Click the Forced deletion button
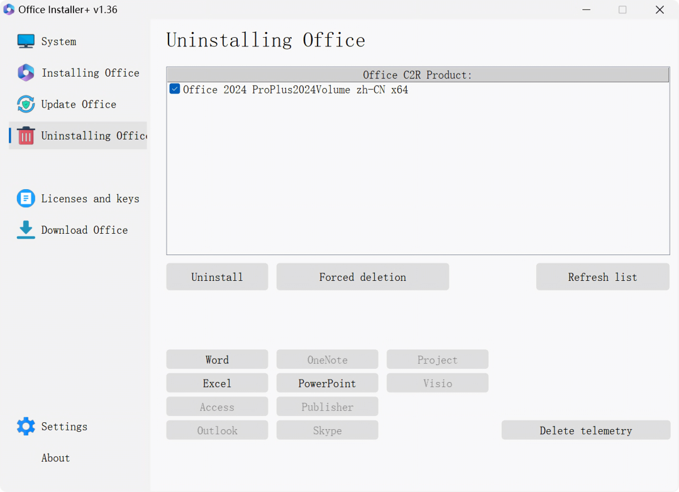Viewport: 679px width, 492px height. tap(363, 277)
